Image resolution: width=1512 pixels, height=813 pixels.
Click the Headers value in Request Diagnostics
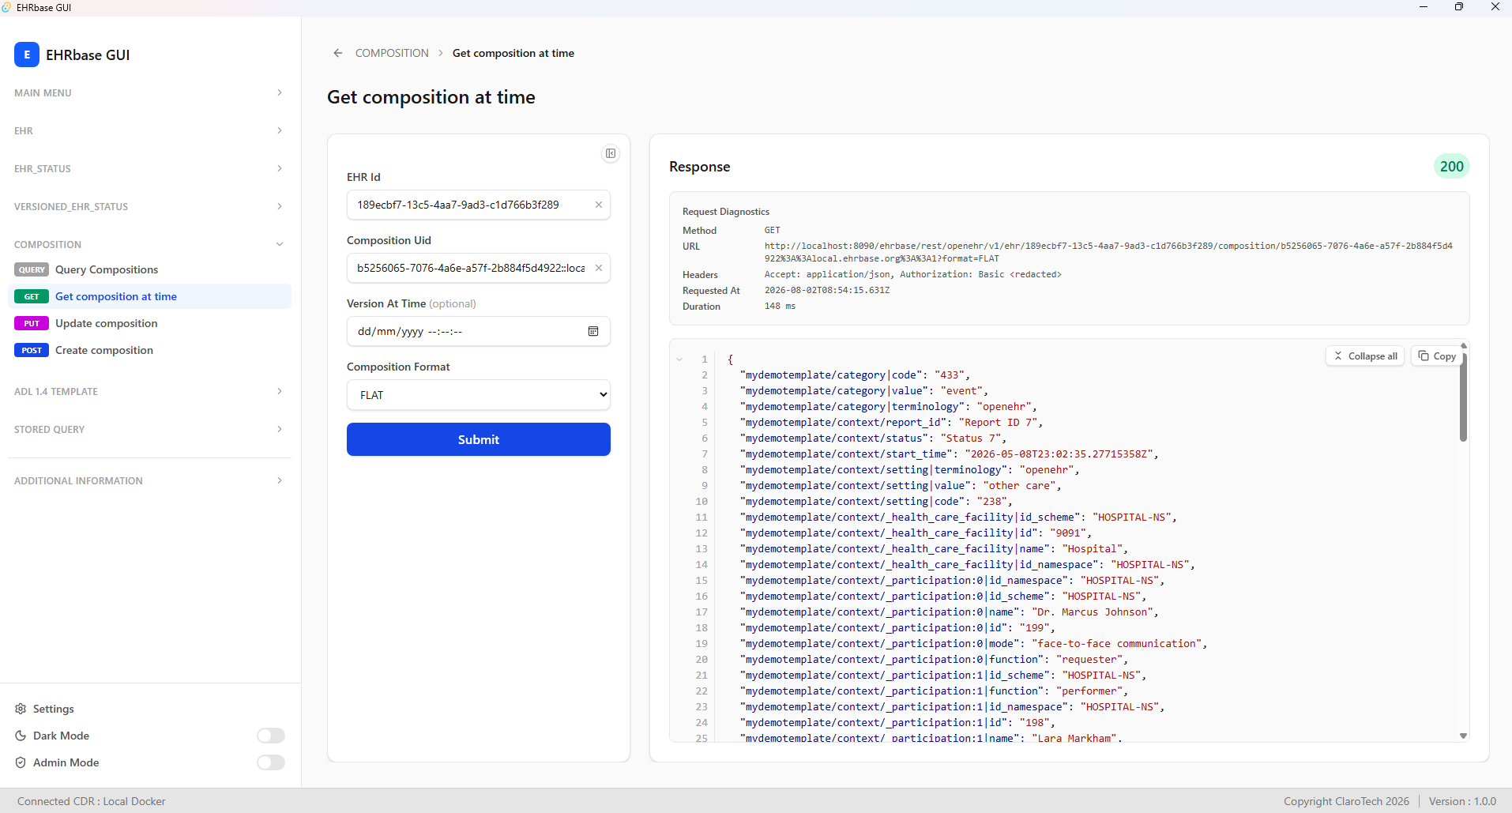pos(912,274)
